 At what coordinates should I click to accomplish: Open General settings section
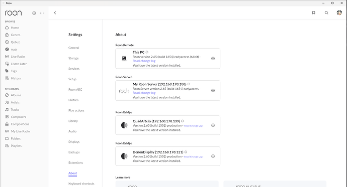click(x=74, y=48)
